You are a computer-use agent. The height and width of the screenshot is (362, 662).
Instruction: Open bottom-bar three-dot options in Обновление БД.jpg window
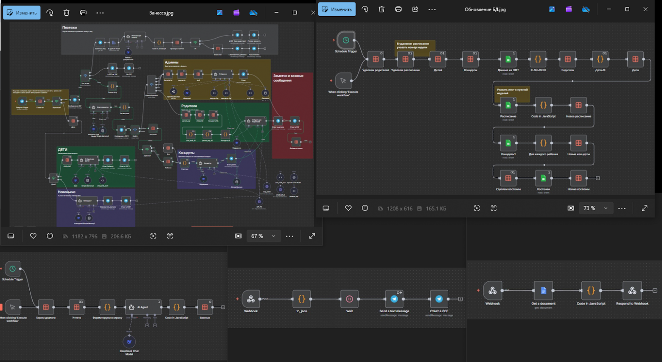point(622,208)
